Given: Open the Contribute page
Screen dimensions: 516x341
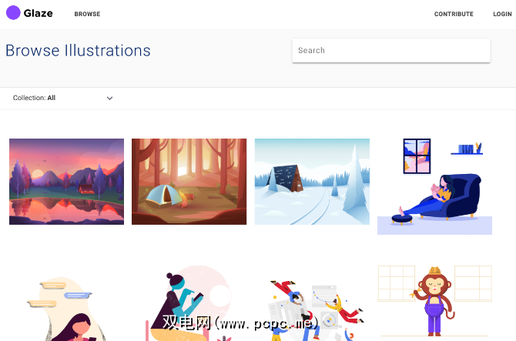Looking at the screenshot, I should 454,14.
